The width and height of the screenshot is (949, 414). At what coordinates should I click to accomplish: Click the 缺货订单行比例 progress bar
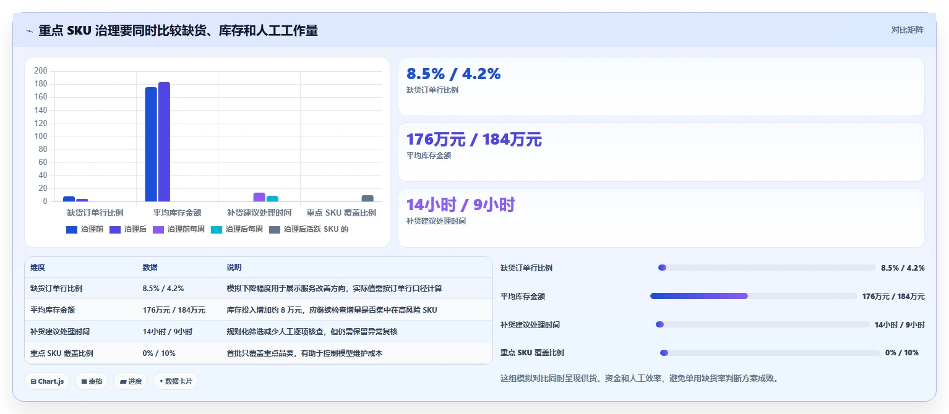(767, 268)
